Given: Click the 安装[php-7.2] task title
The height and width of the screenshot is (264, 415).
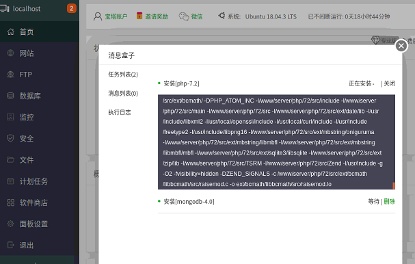Looking at the screenshot, I should (181, 83).
